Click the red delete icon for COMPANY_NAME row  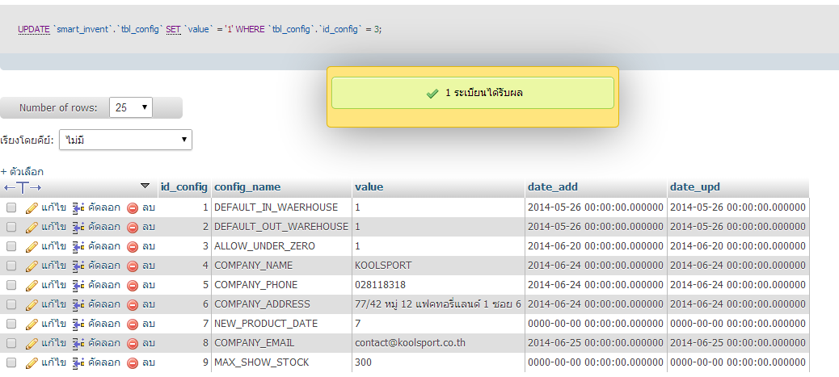click(x=133, y=266)
